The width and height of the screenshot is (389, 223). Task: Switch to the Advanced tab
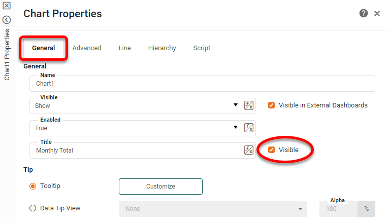coord(87,48)
